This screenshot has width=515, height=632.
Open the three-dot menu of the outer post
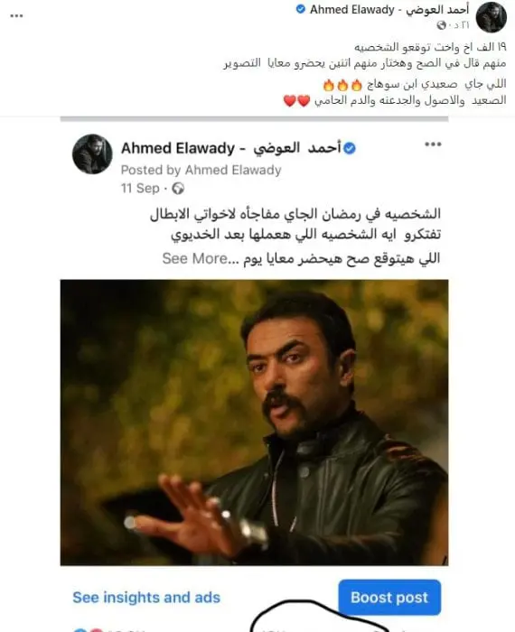tap(16, 16)
